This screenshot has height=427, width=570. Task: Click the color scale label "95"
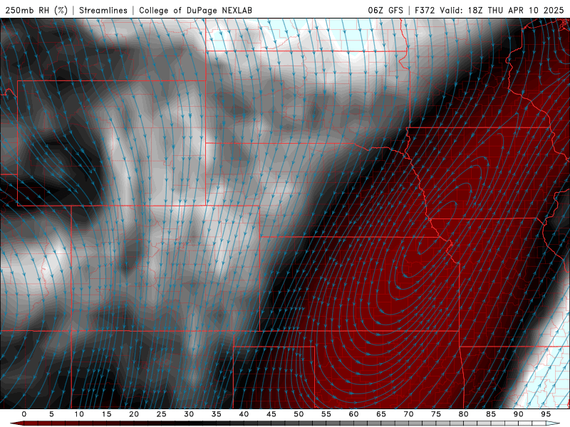pos(546,414)
